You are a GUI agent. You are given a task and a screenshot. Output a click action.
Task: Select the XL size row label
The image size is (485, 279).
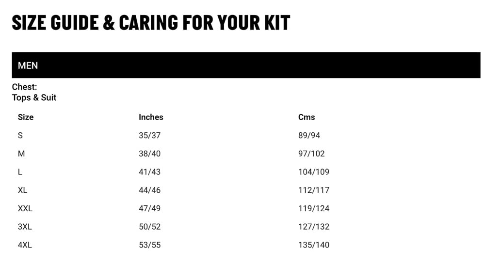[x=23, y=190]
